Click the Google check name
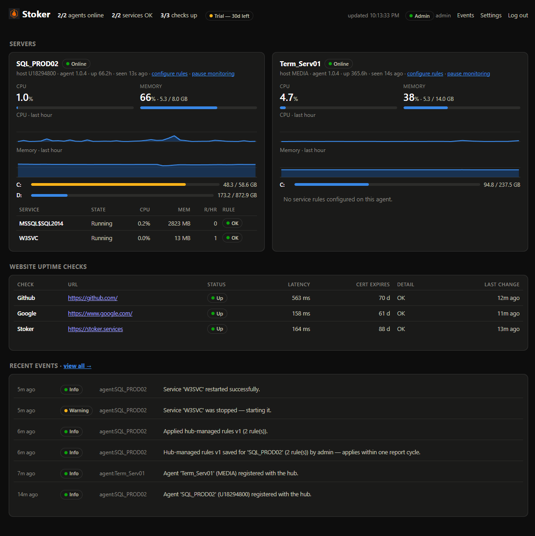Viewport: 535px width, 536px height. pyautogui.click(x=26, y=314)
